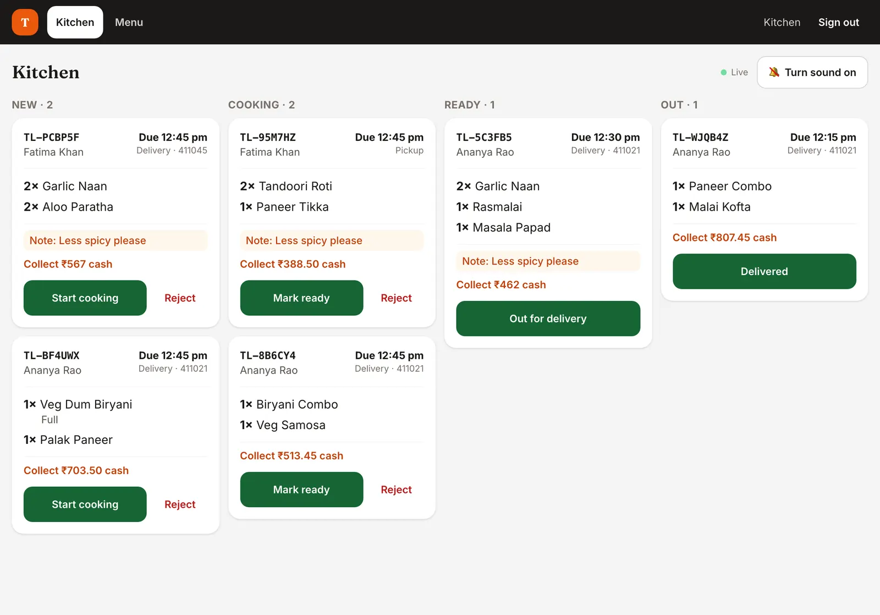Start cooking order TL-BF4UWX
The image size is (880, 615).
pos(85,504)
